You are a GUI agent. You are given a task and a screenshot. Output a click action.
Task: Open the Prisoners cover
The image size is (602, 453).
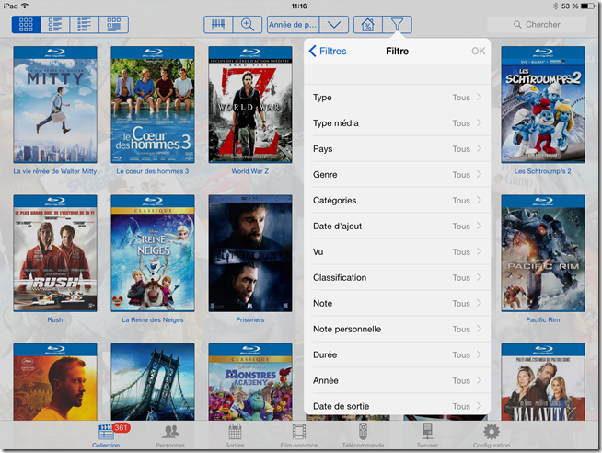(x=250, y=253)
